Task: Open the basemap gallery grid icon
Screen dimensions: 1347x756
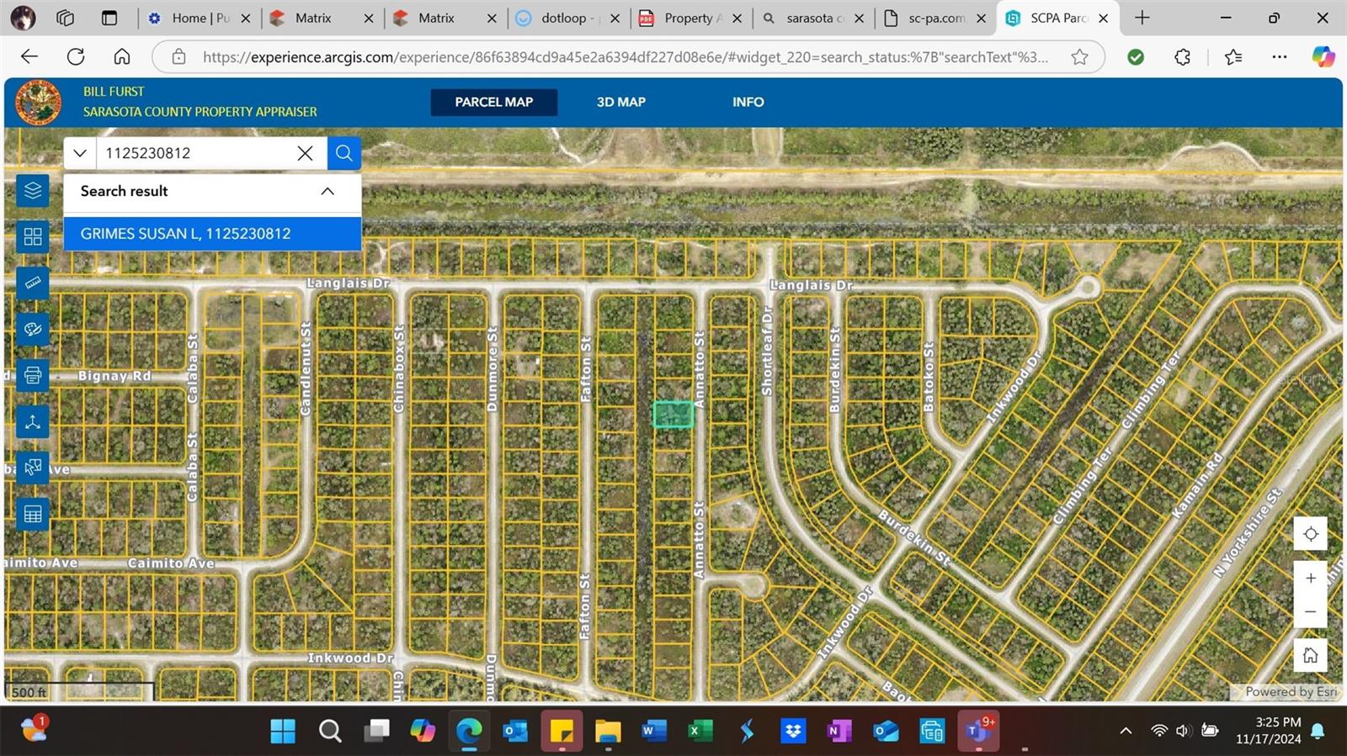Action: (33, 237)
